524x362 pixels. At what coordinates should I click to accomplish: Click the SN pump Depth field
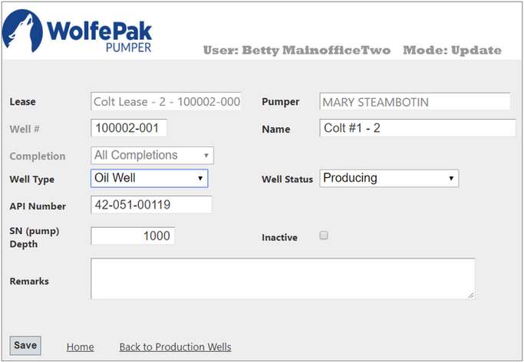[133, 235]
